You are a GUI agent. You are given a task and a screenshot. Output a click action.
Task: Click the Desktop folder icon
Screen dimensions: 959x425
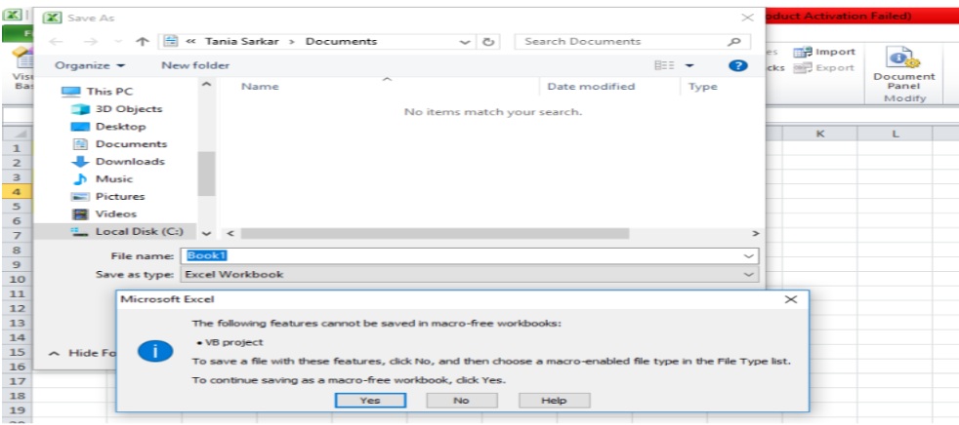tap(80, 127)
